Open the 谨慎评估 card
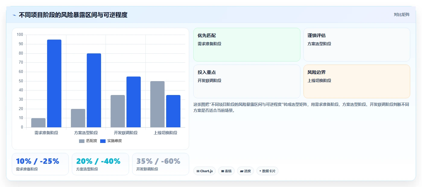This screenshot has height=187, width=422. pyautogui.click(x=357, y=45)
